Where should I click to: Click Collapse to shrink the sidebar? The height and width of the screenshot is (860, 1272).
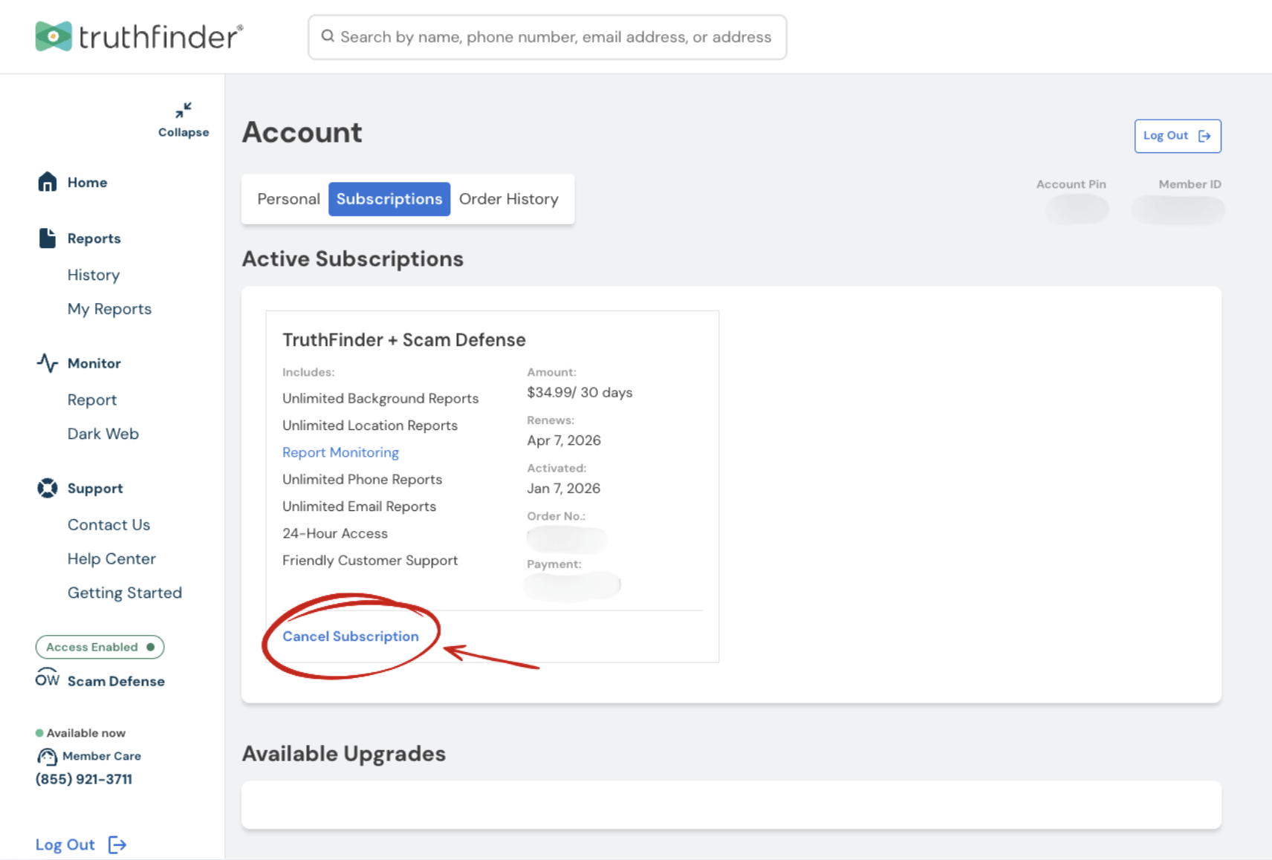coord(184,132)
